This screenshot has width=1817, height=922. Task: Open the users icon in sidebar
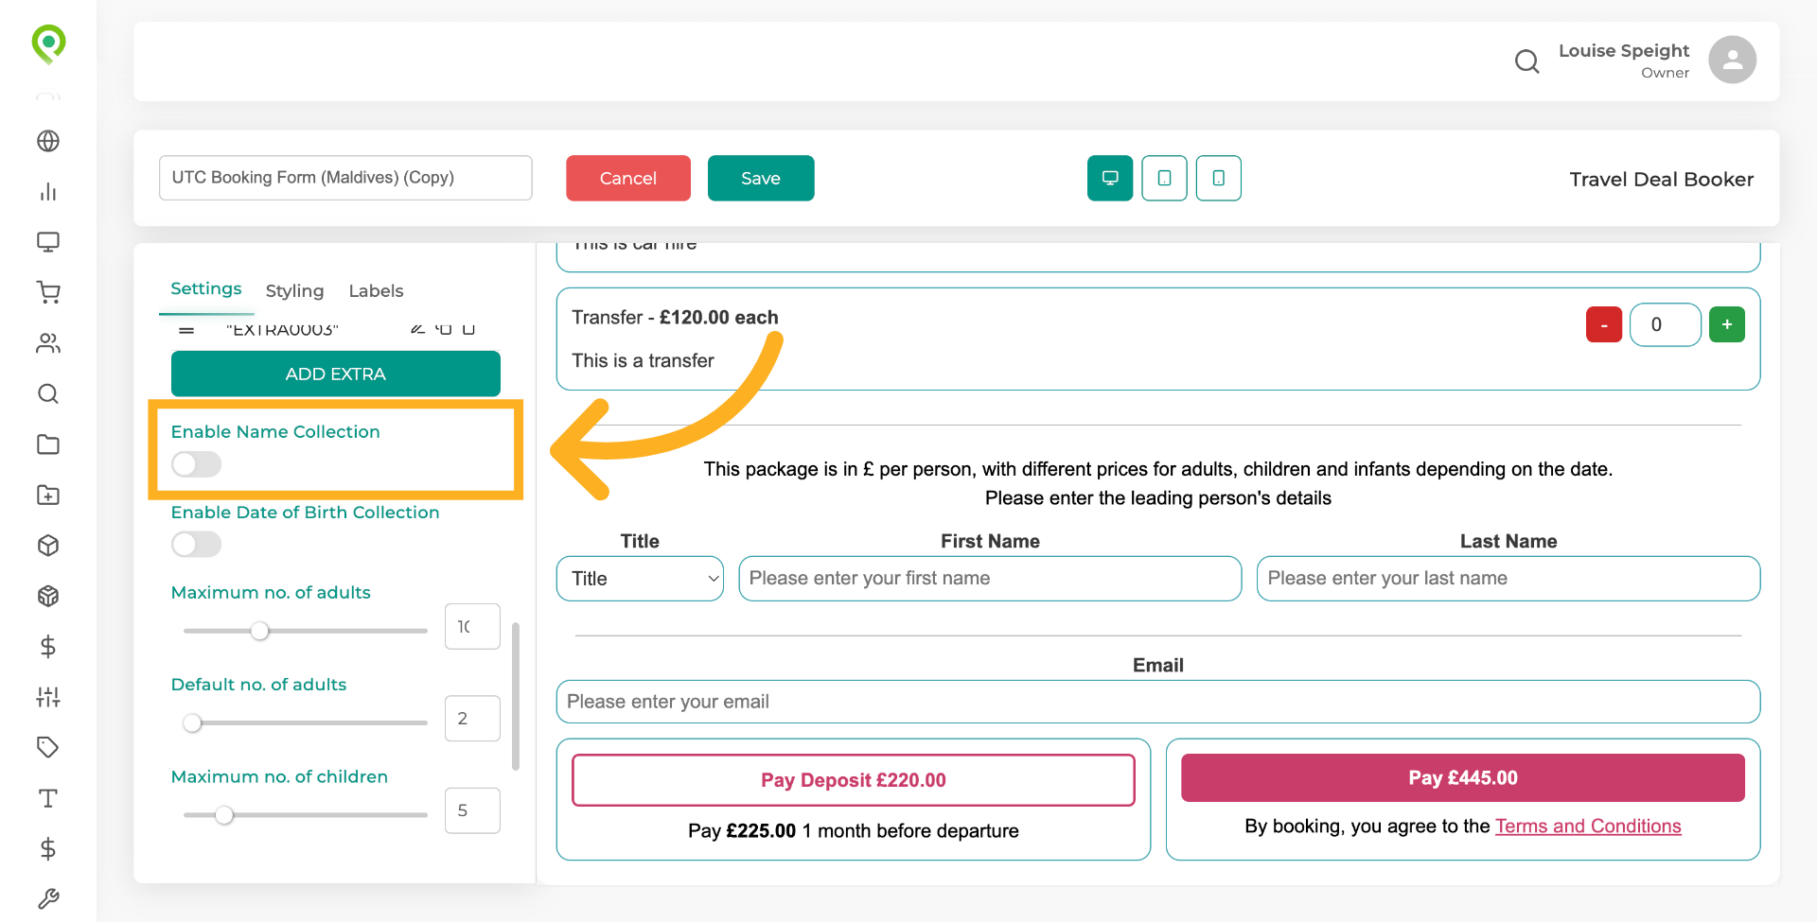(x=48, y=343)
